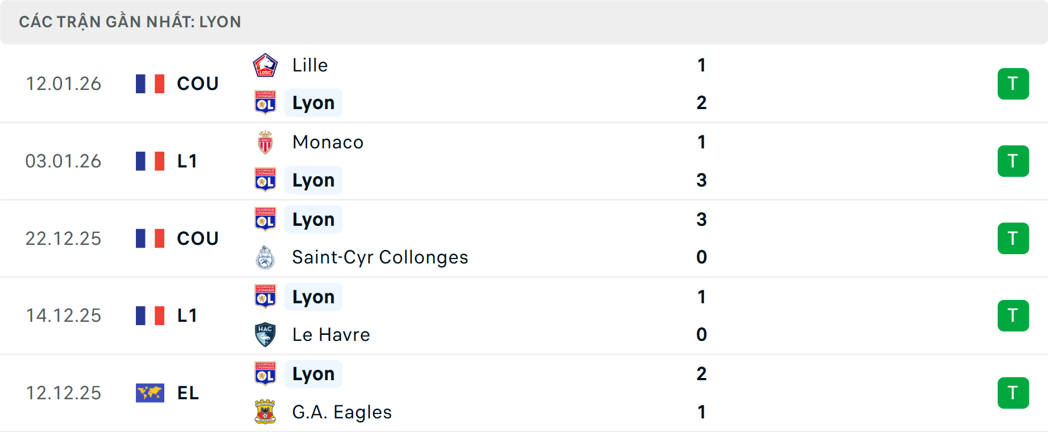Viewport: 1048px width, 432px height.
Task: Click the COU competition label for 22.12.25
Action: point(198,238)
